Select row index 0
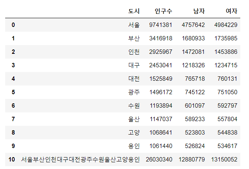Screen dimensions: 249x169 tap(13, 25)
